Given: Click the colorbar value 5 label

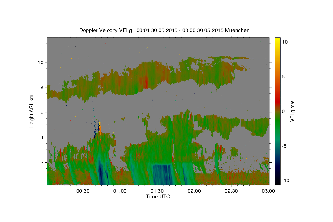Looking at the screenshot, I should coord(283,77).
